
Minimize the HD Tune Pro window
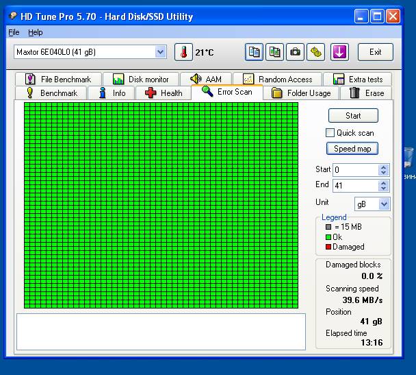pos(361,16)
